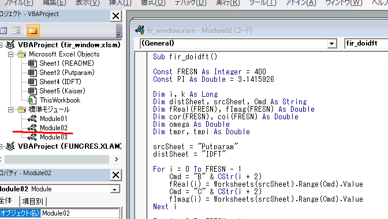Click the Microsoft Excel Objects folder icon
Screen dimensions: 388x219
tap(22, 54)
